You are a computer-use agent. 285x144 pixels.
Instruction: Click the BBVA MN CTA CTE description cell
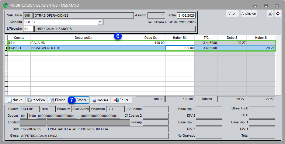coord(83,48)
